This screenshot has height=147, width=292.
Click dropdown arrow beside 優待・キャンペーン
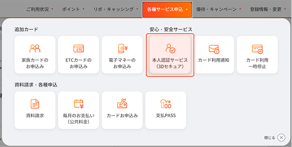(240, 9)
